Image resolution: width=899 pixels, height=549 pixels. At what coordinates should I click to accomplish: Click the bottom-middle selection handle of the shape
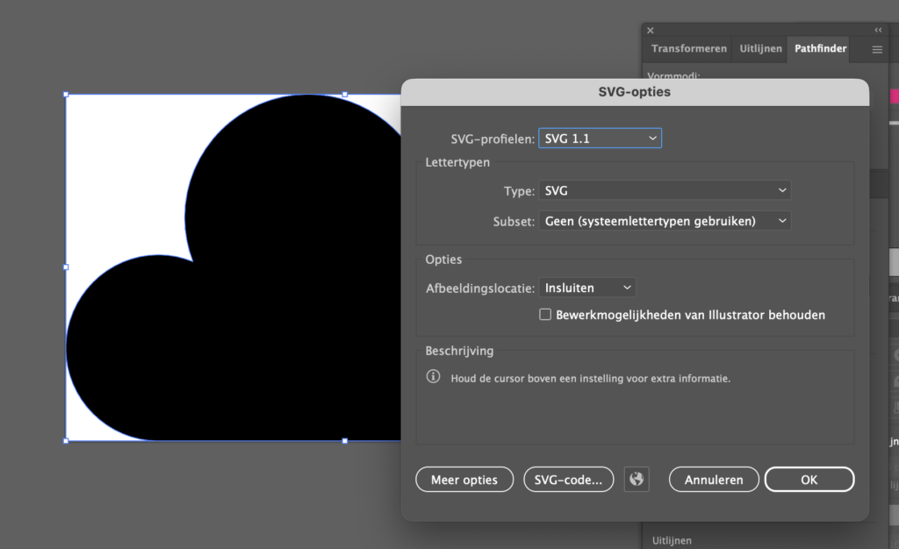pos(344,441)
